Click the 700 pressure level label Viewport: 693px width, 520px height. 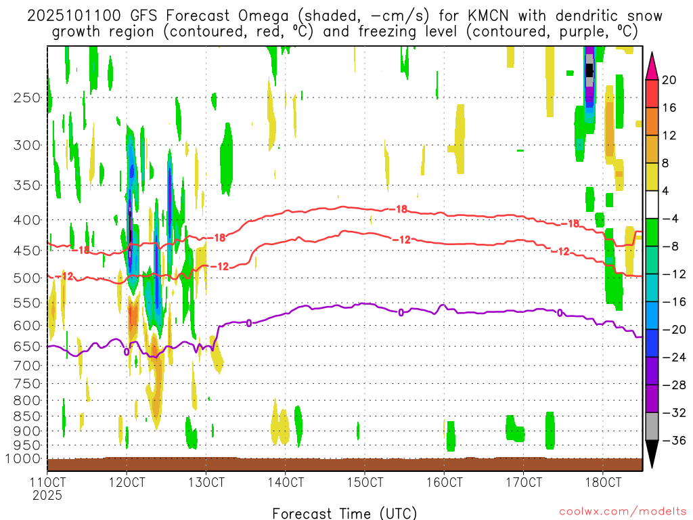27,366
